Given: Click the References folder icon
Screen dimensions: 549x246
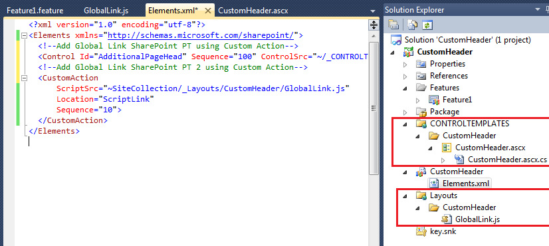Looking at the screenshot, I should click(421, 76).
